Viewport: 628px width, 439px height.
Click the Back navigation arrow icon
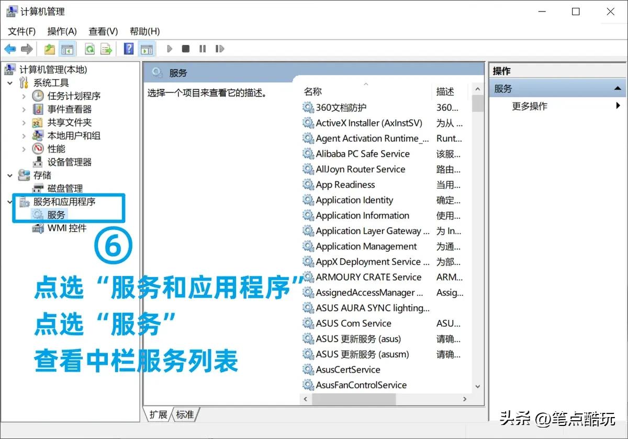tap(10, 49)
